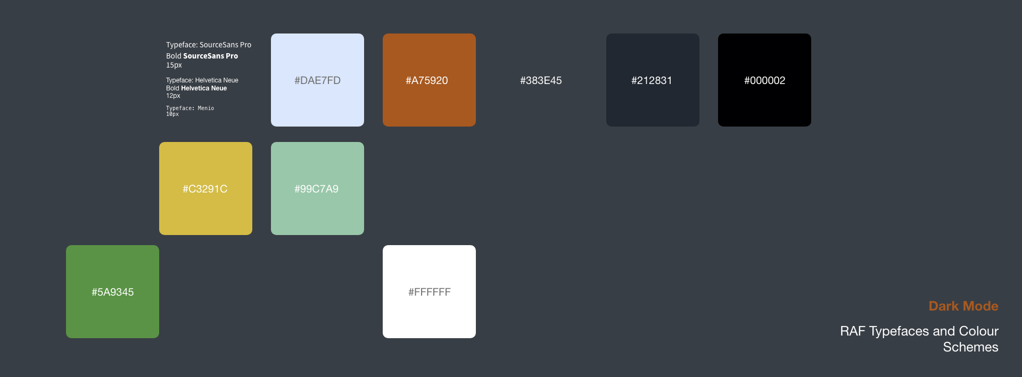This screenshot has height=377, width=1022.
Task: Select the Typeface: Helvetica Neue text
Action: click(x=202, y=80)
